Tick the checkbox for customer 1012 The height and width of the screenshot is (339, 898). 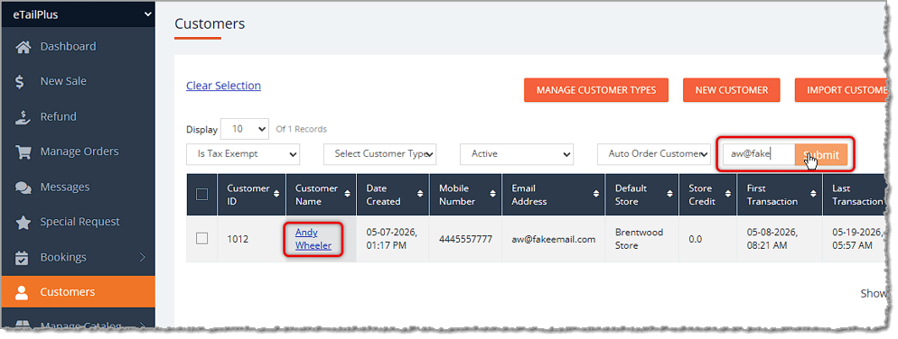click(201, 238)
